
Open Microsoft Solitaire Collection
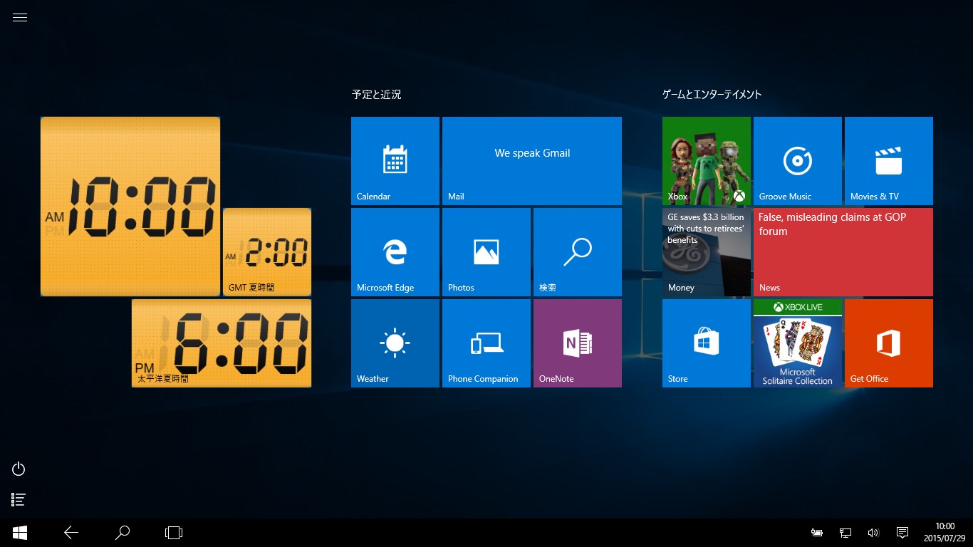pyautogui.click(x=797, y=343)
